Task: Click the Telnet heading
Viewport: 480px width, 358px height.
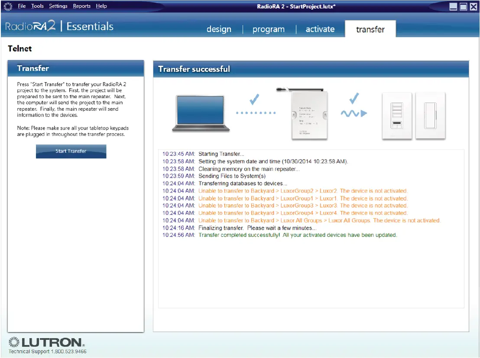Action: (x=20, y=48)
